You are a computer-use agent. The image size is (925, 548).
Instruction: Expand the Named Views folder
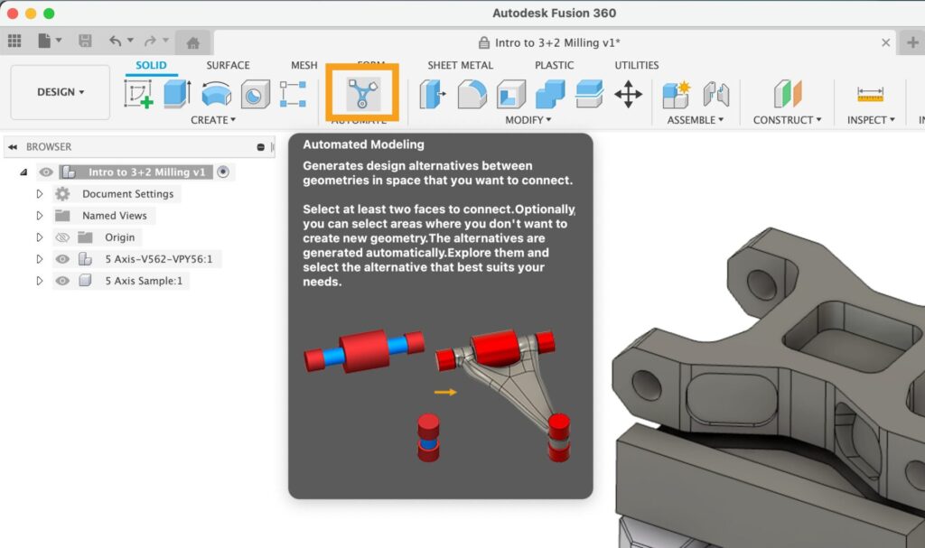pyautogui.click(x=39, y=215)
